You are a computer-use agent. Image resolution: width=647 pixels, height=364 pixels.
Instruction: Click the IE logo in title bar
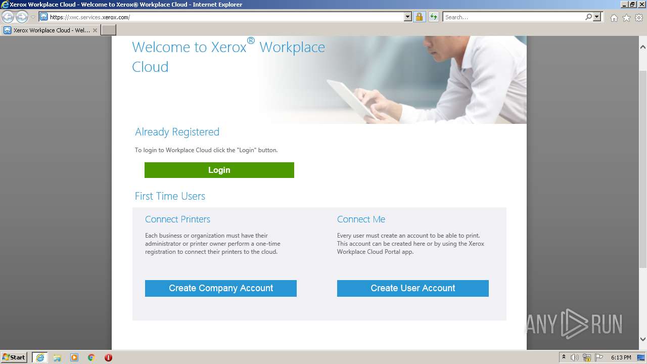click(x=5, y=5)
